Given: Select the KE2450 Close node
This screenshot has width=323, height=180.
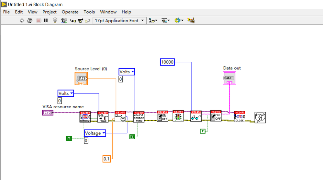Looking at the screenshot, I should pos(239,117).
